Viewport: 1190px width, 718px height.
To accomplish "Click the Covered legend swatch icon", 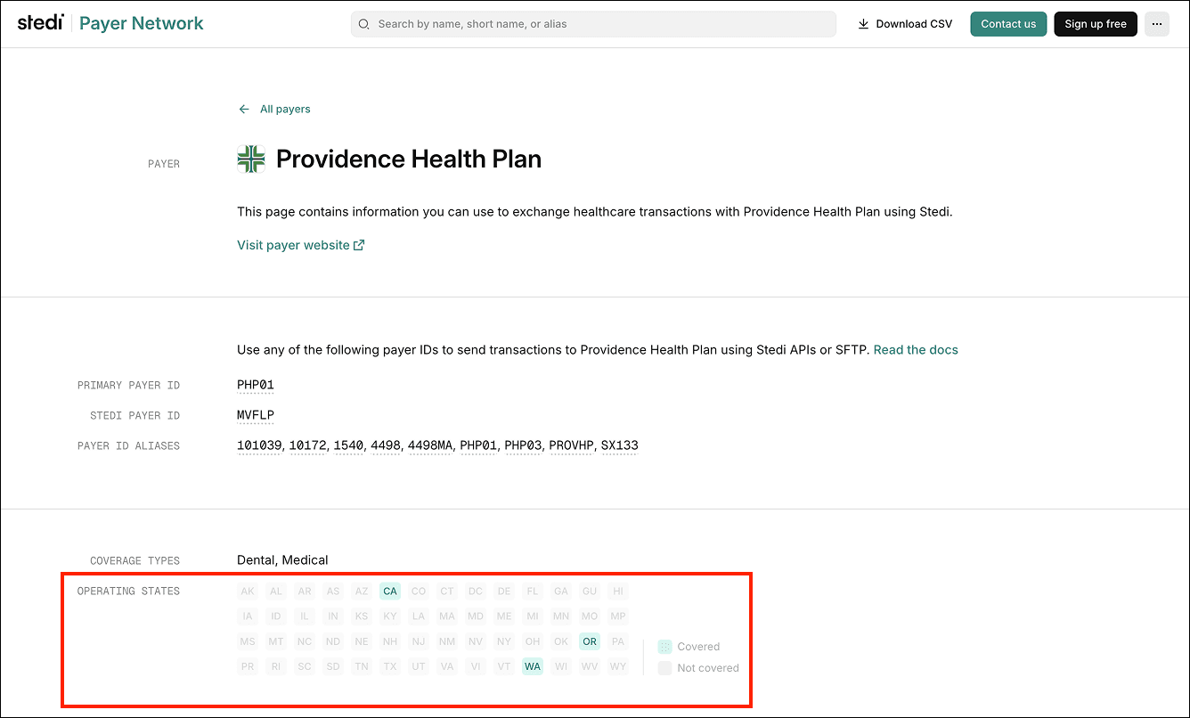I will [x=664, y=646].
